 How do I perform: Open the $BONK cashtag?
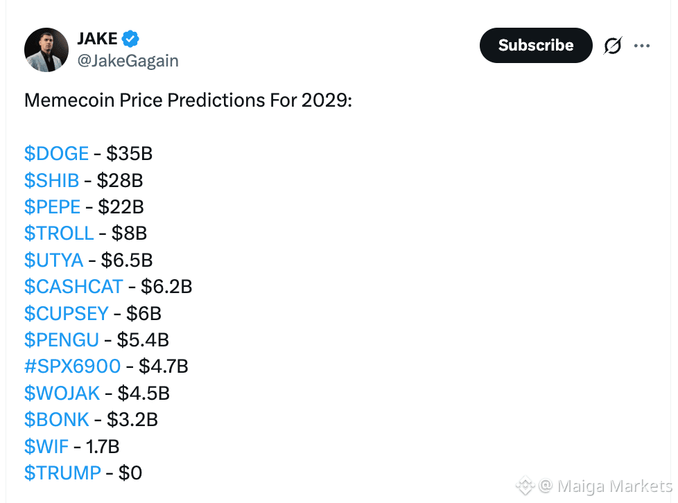(x=57, y=420)
